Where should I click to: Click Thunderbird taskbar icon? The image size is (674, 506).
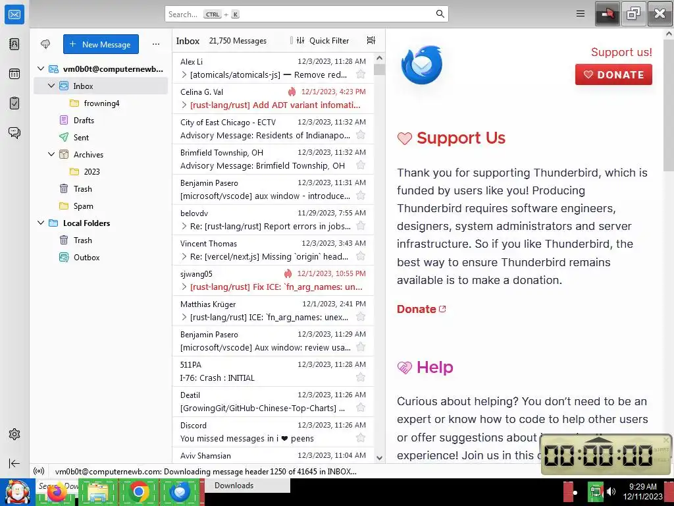pos(180,492)
